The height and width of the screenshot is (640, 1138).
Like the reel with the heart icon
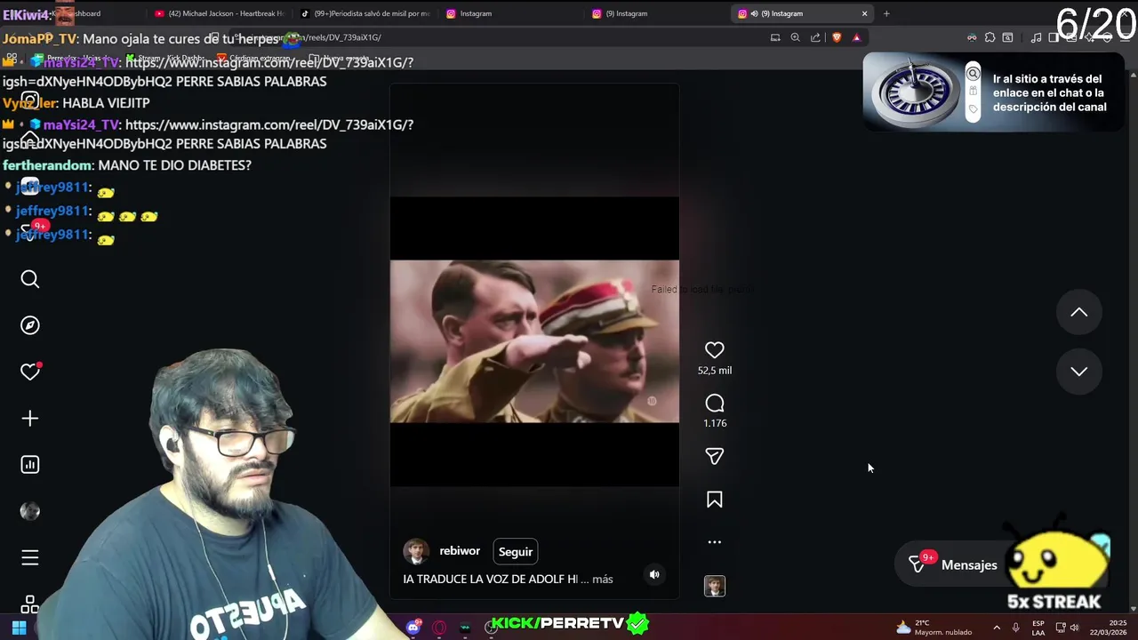(714, 350)
